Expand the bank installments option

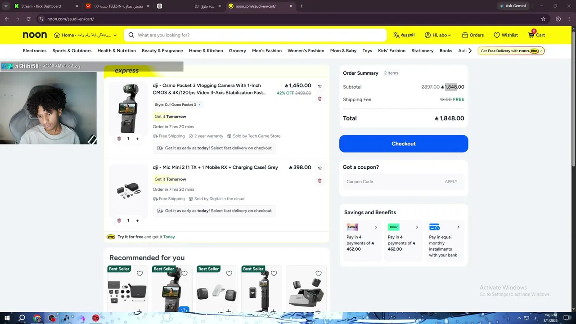click(x=445, y=240)
